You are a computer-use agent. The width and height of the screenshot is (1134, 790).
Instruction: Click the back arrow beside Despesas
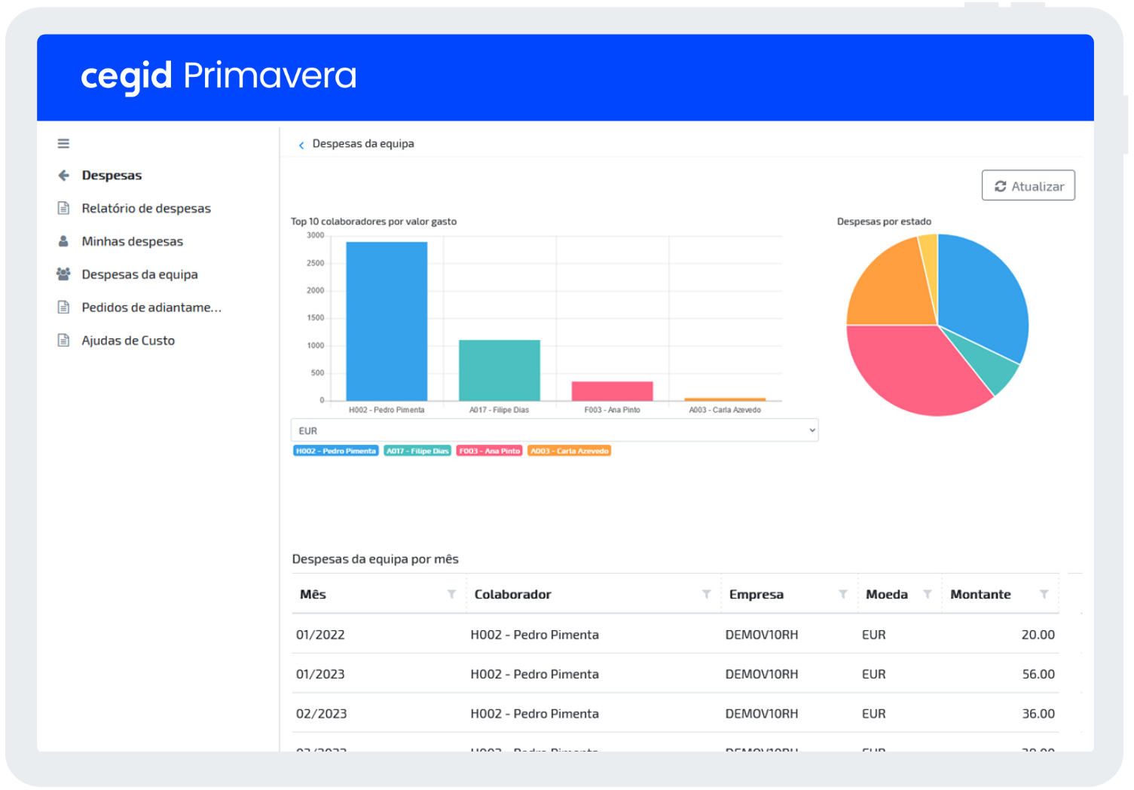click(x=63, y=175)
